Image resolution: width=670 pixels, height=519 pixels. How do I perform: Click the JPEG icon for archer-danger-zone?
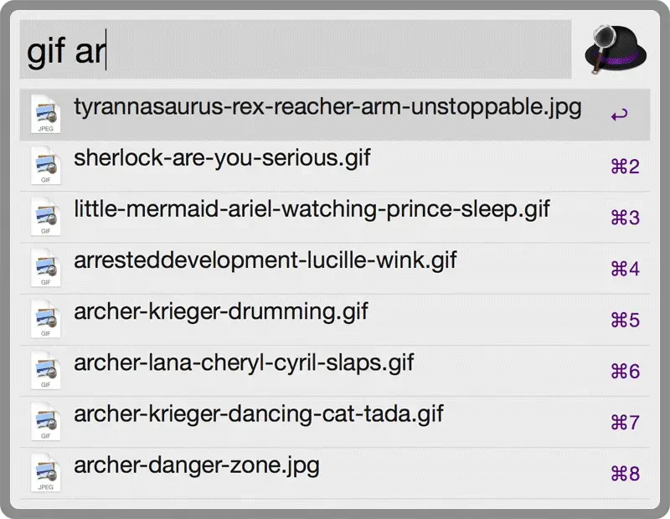(44, 473)
